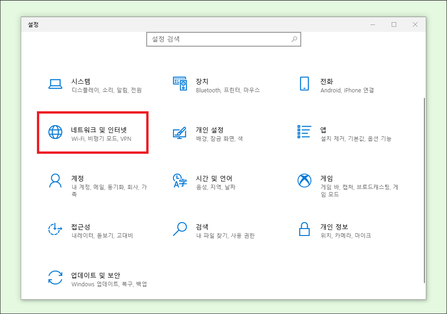Screen dimensions: 447x314
Task: Click the text 내 계정, 메일, 동기화
Action: pos(98,187)
